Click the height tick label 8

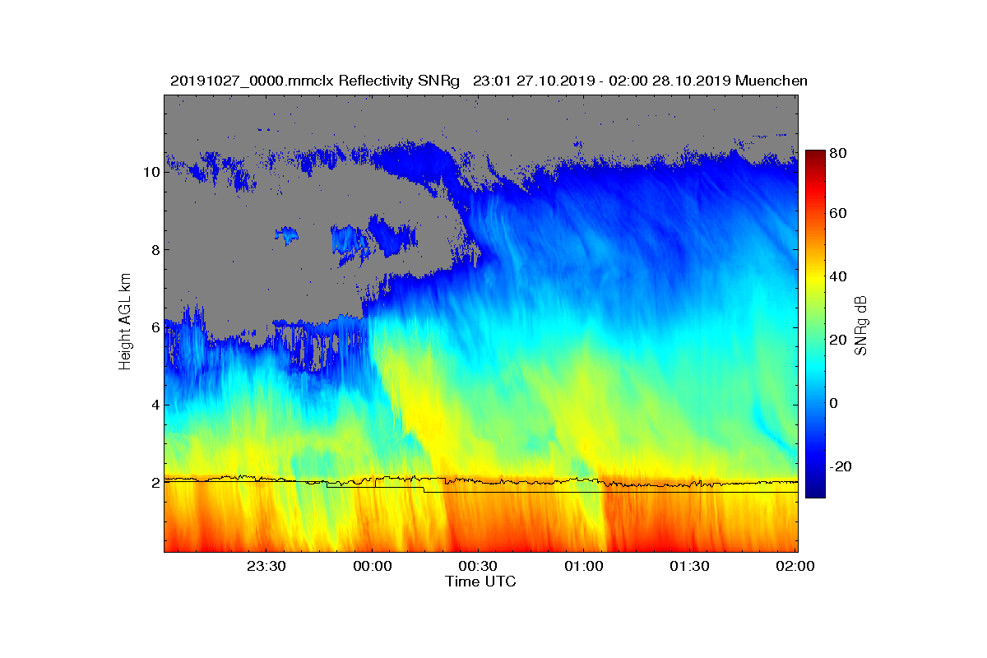154,249
